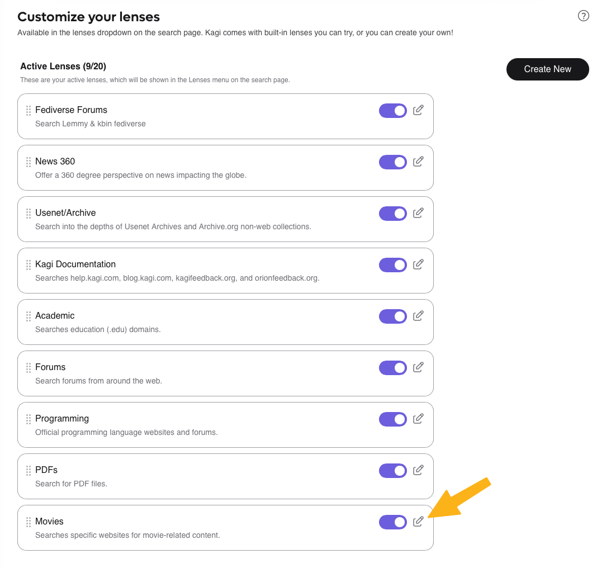Open the Forums lens editor
Image resolution: width=611 pixels, height=568 pixels.
[418, 367]
